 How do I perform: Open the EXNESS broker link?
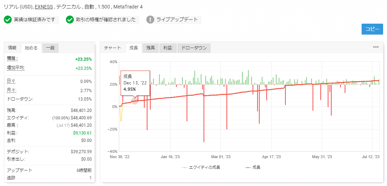coord(43,7)
